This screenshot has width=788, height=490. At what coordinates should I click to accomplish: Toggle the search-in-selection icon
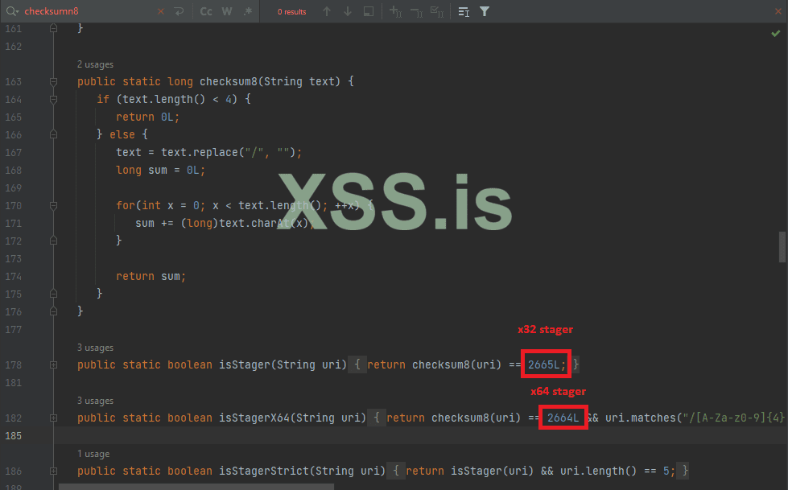point(464,11)
